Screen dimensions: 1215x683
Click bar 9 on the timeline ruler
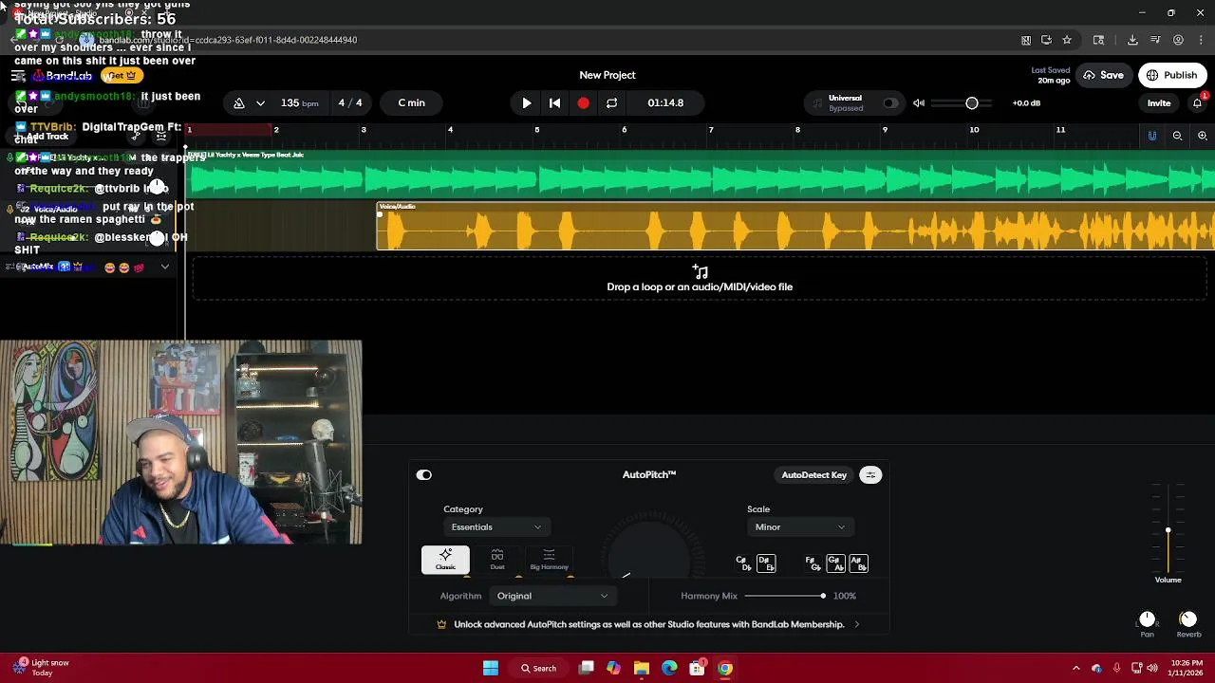coord(885,130)
